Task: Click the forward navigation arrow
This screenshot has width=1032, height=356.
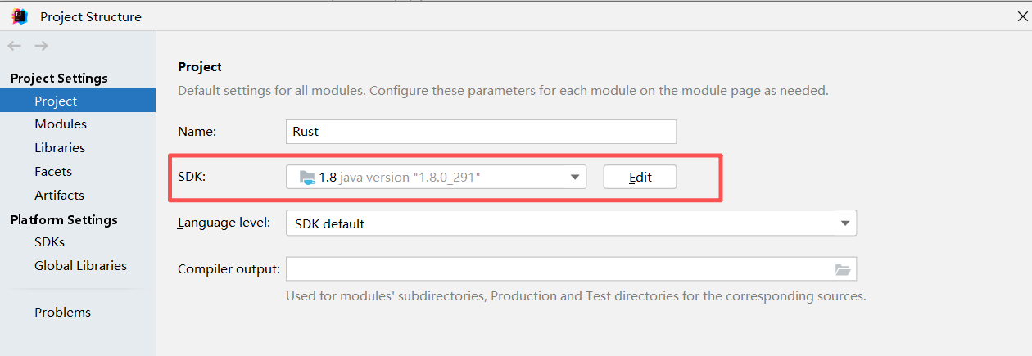Action: 41,46
